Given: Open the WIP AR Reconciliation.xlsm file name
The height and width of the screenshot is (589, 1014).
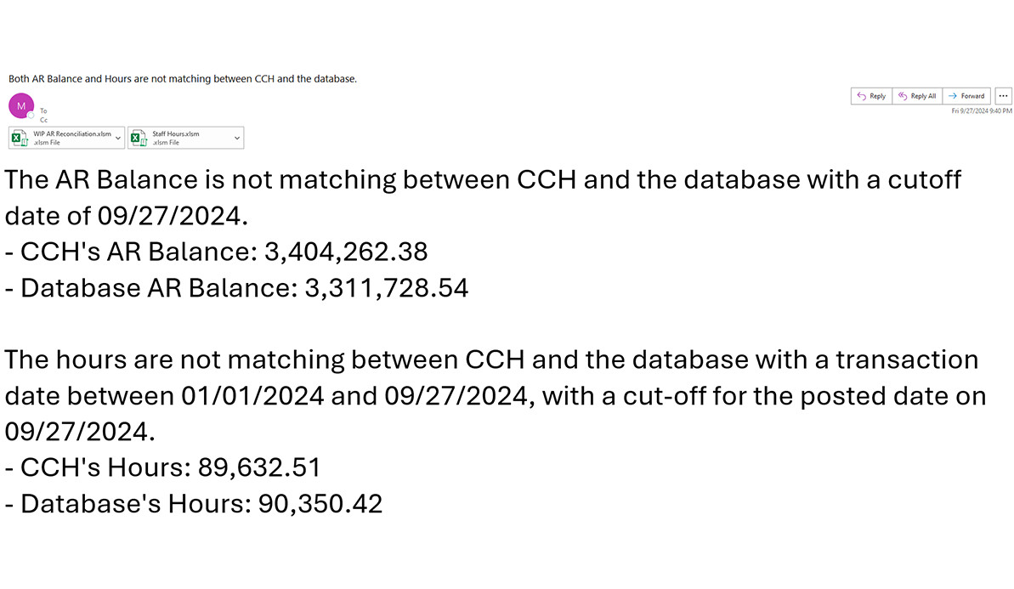Looking at the screenshot, I should pos(72,133).
